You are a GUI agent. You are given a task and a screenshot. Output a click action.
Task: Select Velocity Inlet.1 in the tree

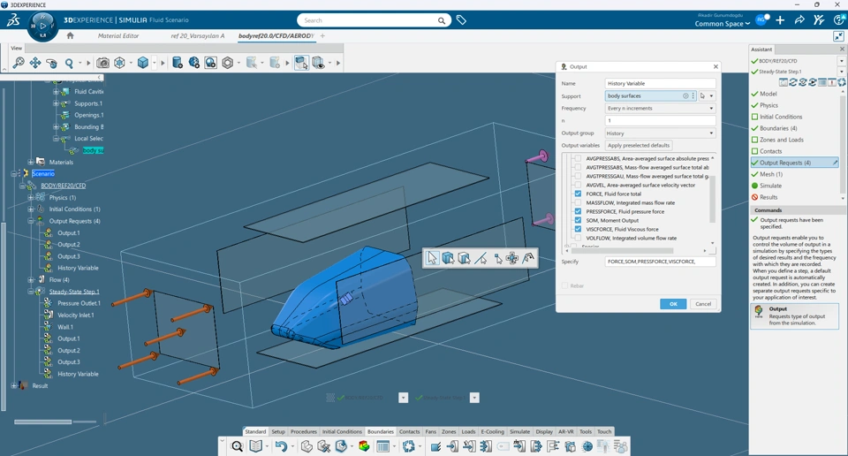75,315
